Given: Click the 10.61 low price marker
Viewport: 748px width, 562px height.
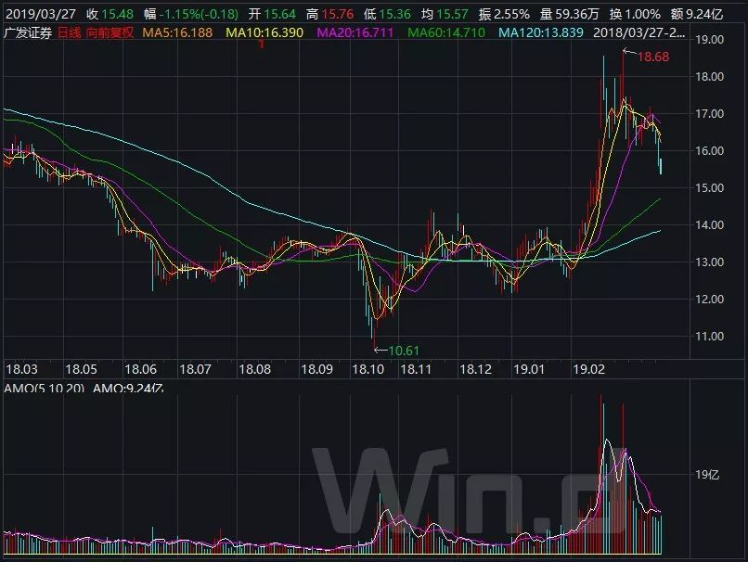Looking at the screenshot, I should coord(404,351).
